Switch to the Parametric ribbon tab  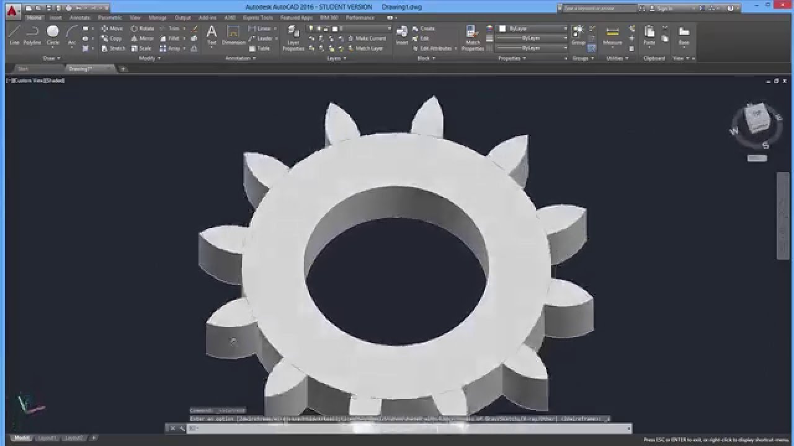pos(110,18)
